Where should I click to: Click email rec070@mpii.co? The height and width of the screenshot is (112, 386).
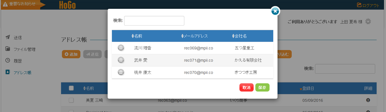[x=199, y=72]
